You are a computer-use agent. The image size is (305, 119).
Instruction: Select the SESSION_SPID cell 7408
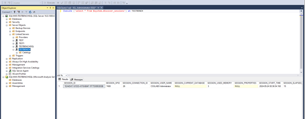point(113,86)
